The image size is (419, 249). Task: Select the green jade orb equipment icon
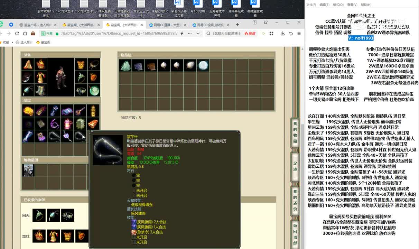94,90
